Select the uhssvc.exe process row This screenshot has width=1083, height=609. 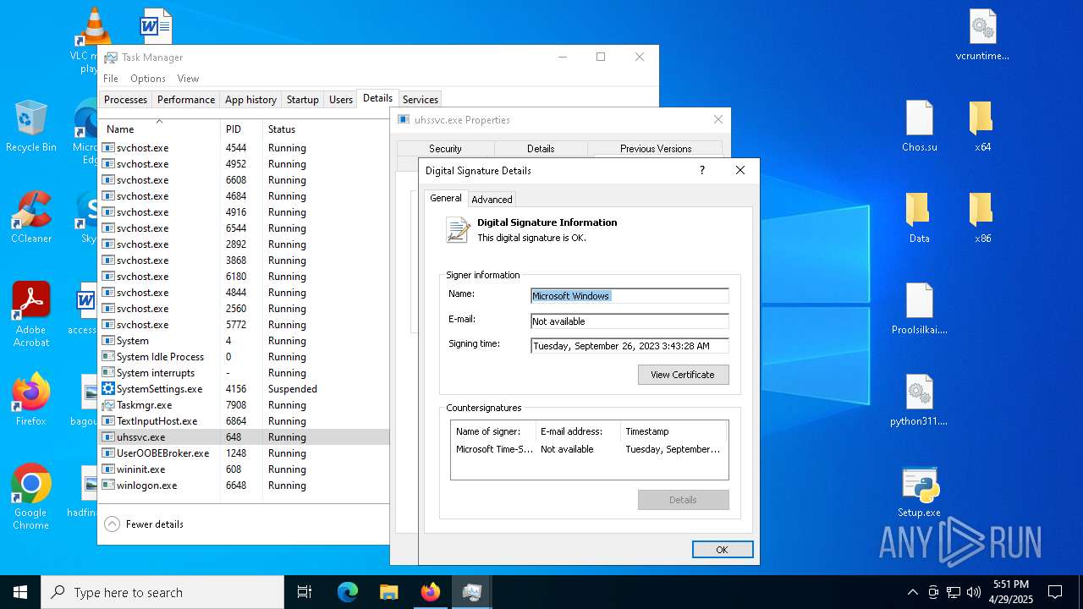click(244, 437)
